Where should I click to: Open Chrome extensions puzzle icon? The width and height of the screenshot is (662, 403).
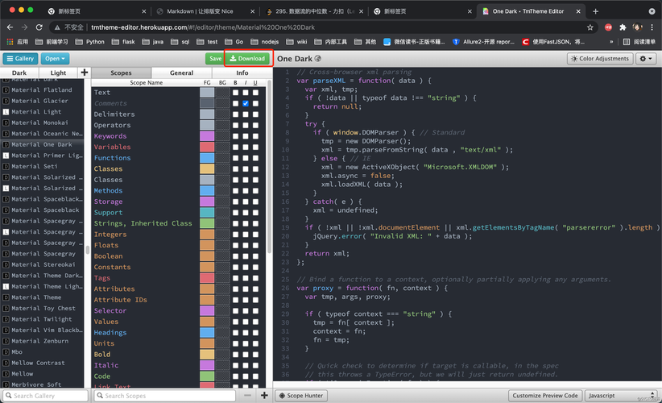click(623, 27)
